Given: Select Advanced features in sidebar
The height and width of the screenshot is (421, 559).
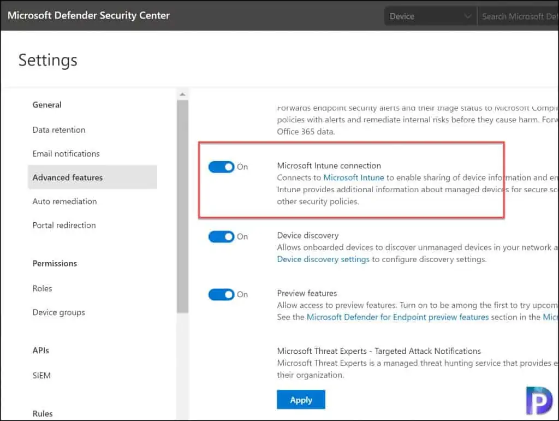Looking at the screenshot, I should (92, 177).
